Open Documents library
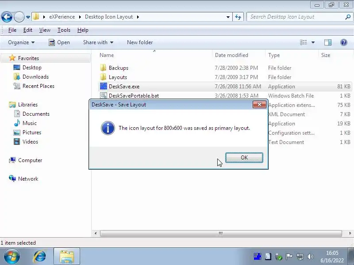 point(36,114)
